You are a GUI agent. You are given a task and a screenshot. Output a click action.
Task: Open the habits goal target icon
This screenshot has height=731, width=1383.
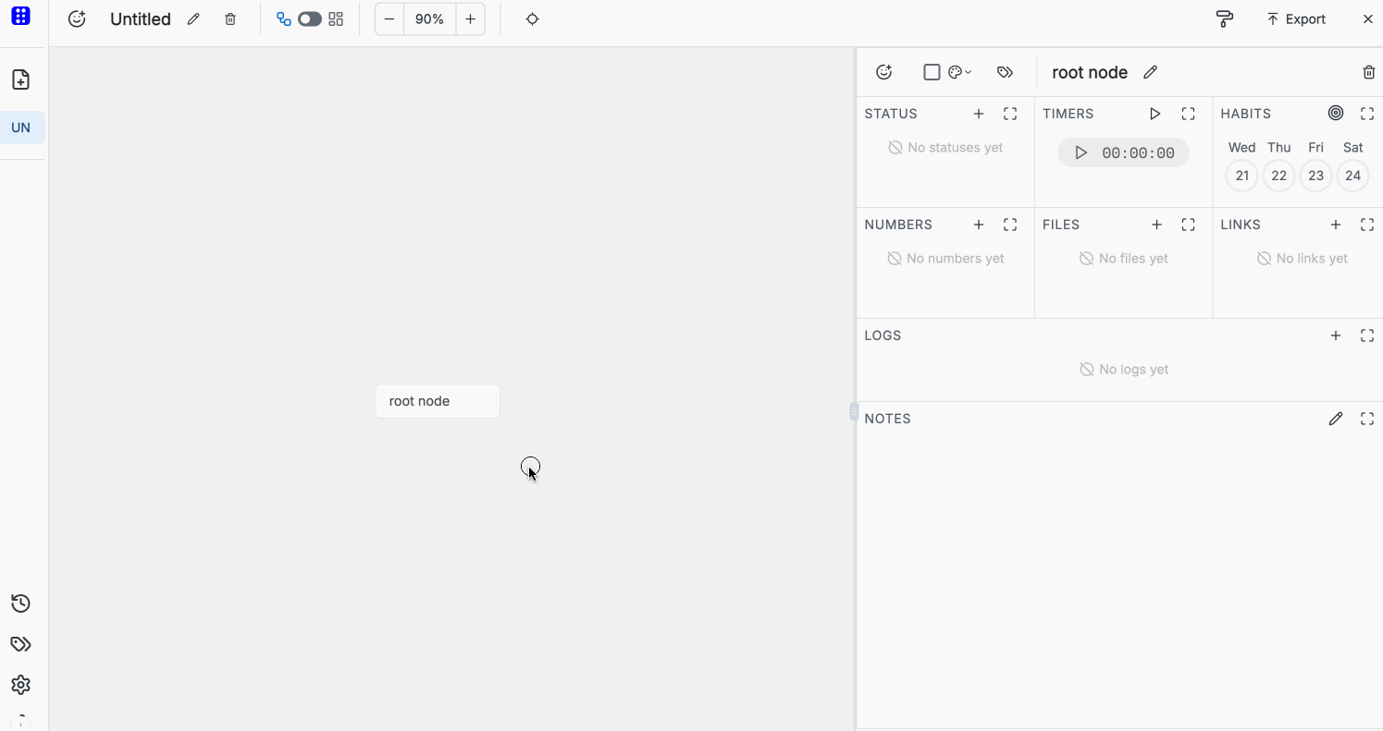click(1335, 113)
